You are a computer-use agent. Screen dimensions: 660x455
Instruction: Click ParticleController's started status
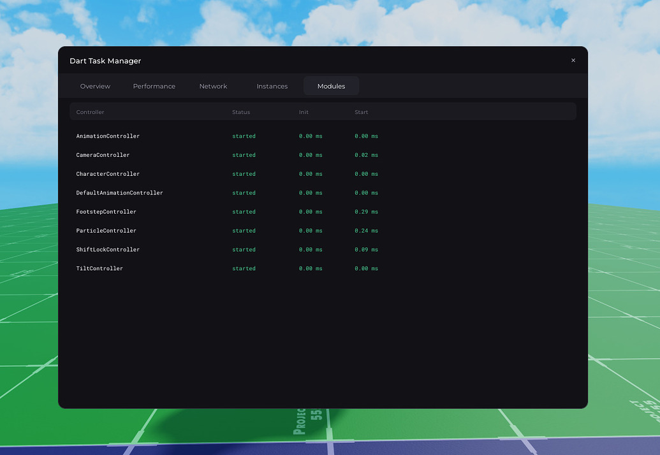[x=244, y=231]
